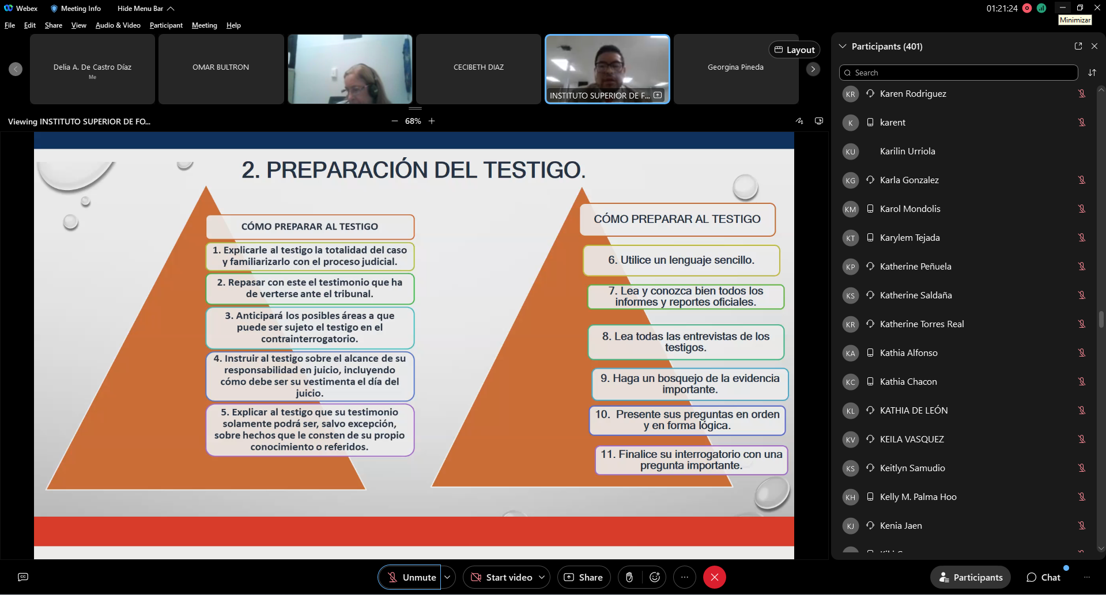Image resolution: width=1106 pixels, height=595 pixels.
Task: Click the annotate pen icon
Action: pyautogui.click(x=799, y=121)
